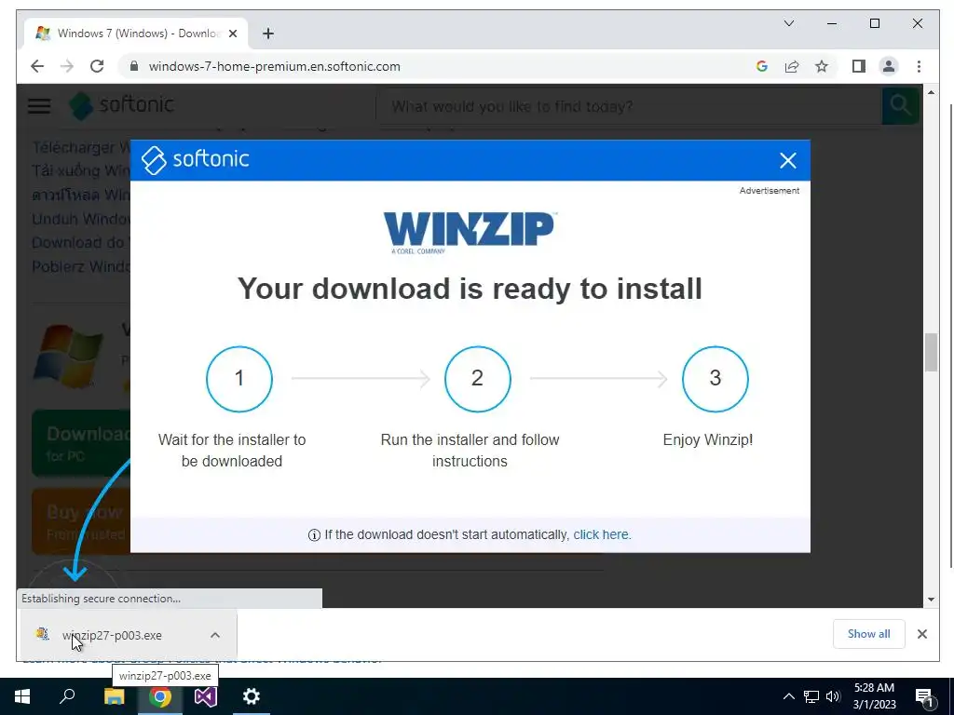954x715 pixels.
Task: Click the green search magnifier button
Action: coord(901,106)
